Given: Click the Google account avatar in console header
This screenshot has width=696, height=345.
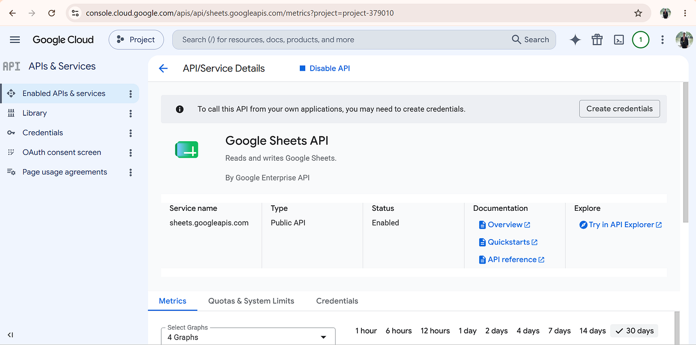Looking at the screenshot, I should click(x=684, y=40).
